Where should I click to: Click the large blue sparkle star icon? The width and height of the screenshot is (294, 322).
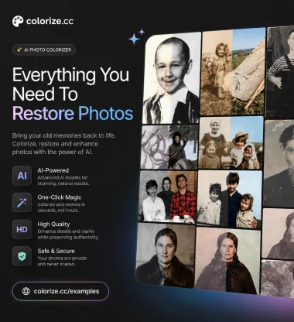(134, 39)
